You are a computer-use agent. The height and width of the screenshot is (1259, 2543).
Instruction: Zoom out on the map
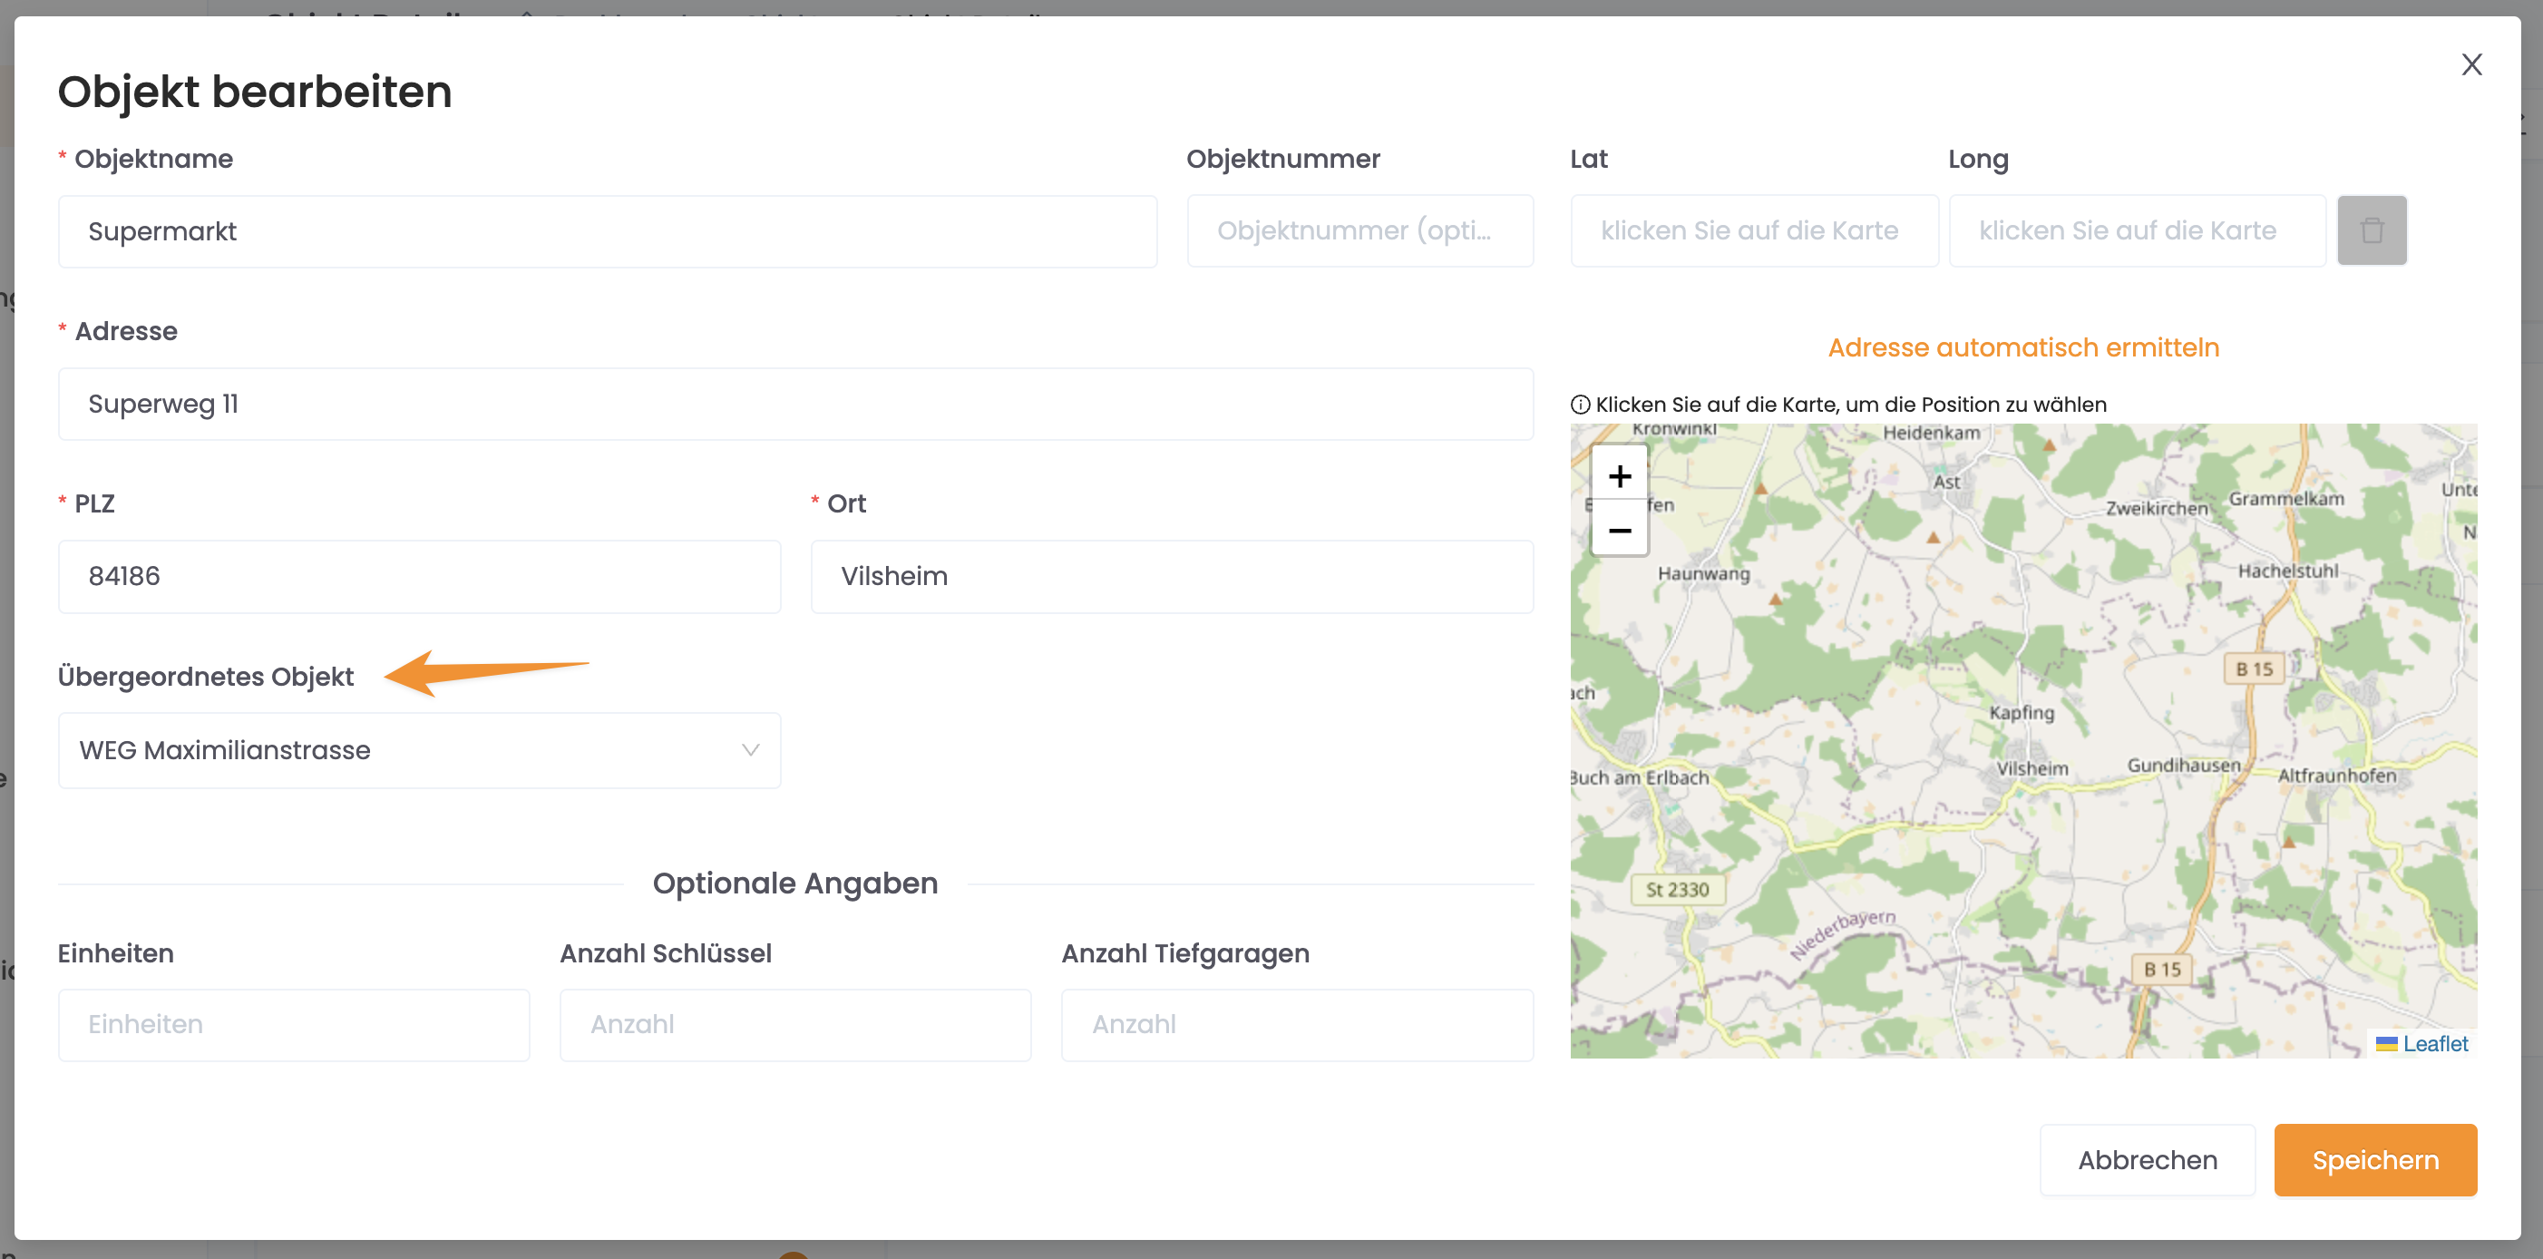1619,530
